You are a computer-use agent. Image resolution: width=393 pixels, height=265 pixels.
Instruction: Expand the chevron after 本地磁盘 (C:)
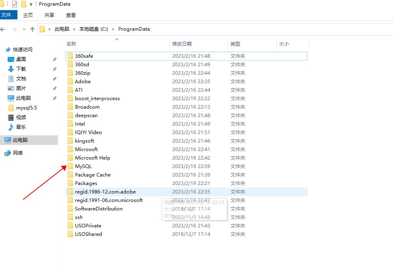tap(113, 29)
